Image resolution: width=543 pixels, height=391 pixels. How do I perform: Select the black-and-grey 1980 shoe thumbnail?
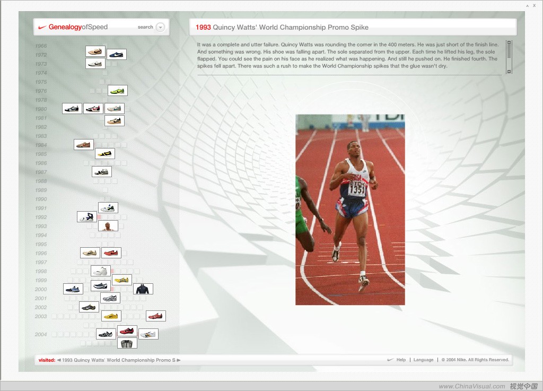pos(72,108)
